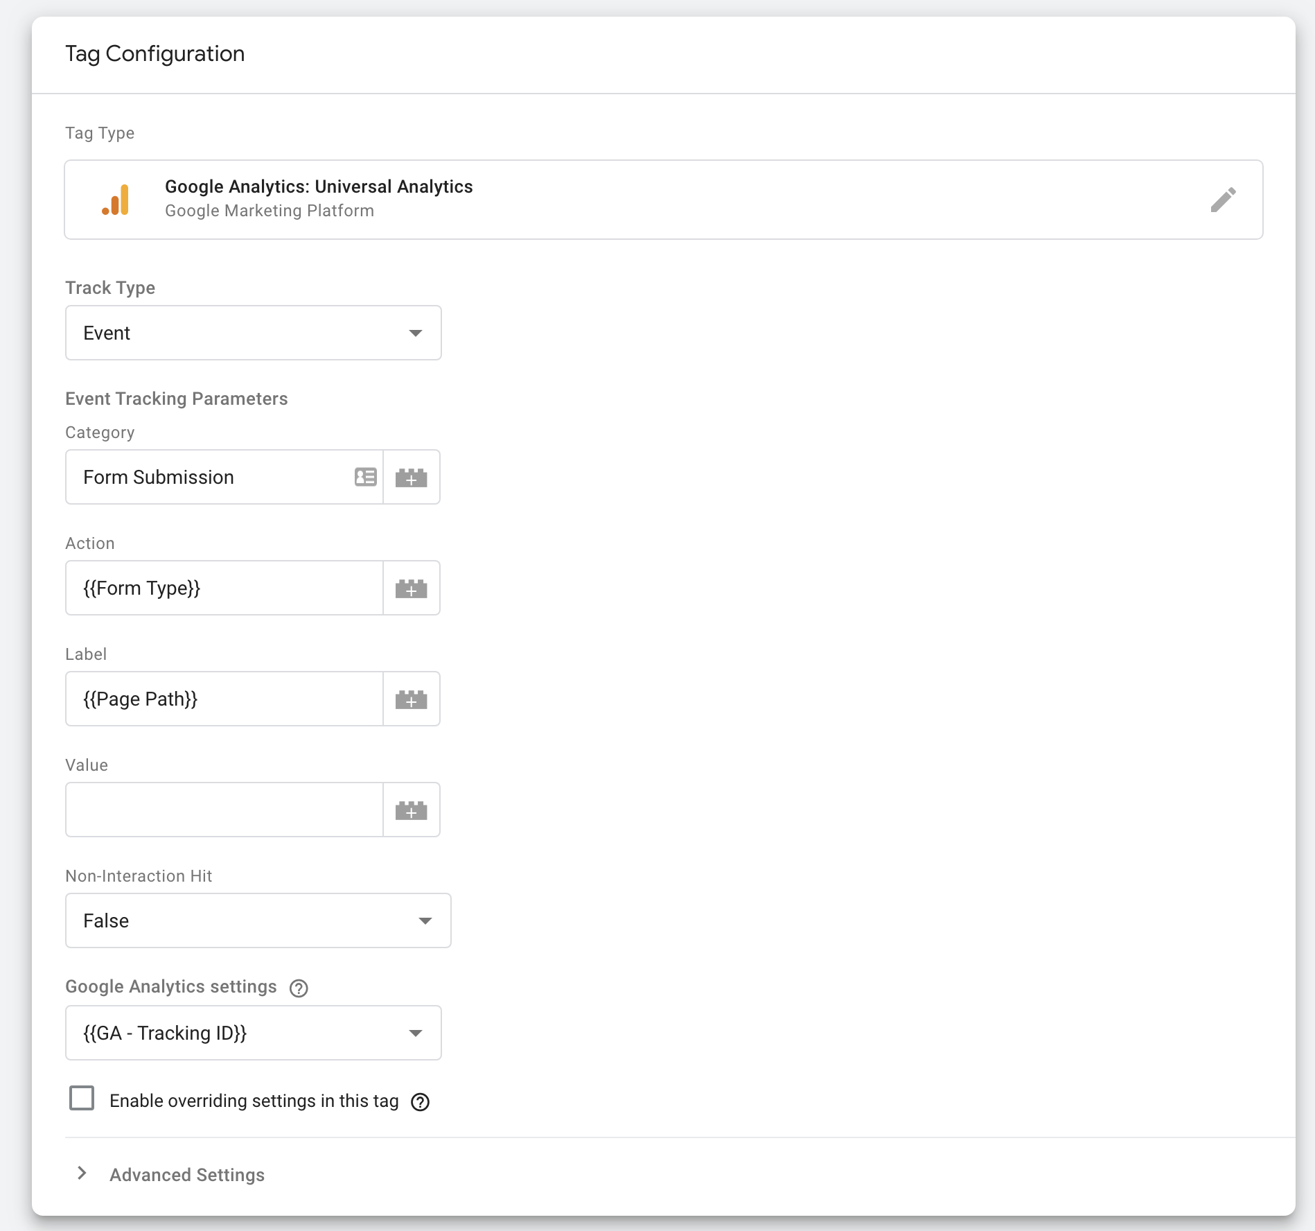Click the pencil icon to edit tag type

1223,200
